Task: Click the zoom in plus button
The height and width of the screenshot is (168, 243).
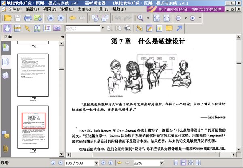Action: [192, 18]
